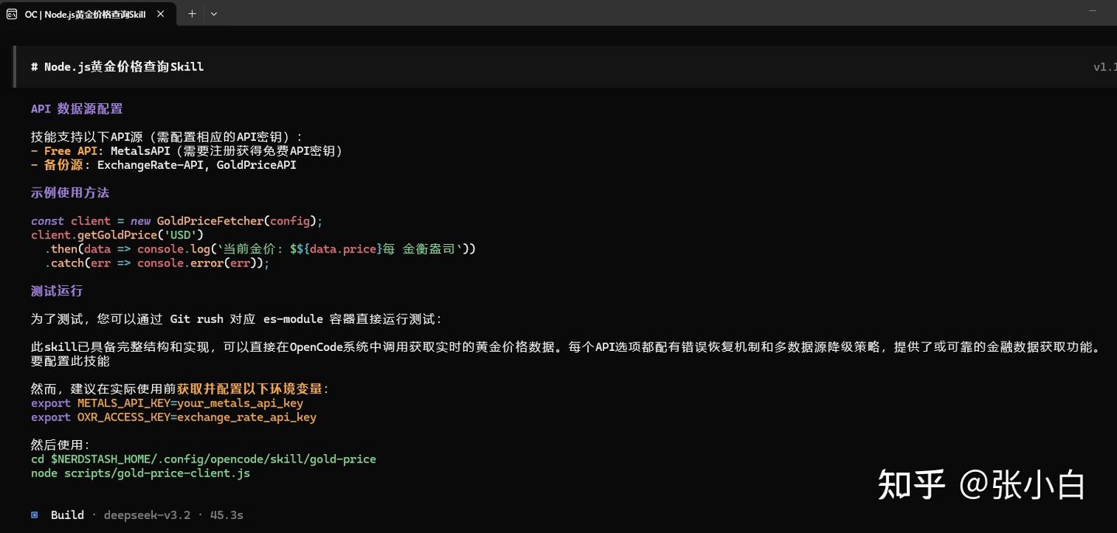Open a new terminal tab with plus
1117x533 pixels.
click(192, 14)
